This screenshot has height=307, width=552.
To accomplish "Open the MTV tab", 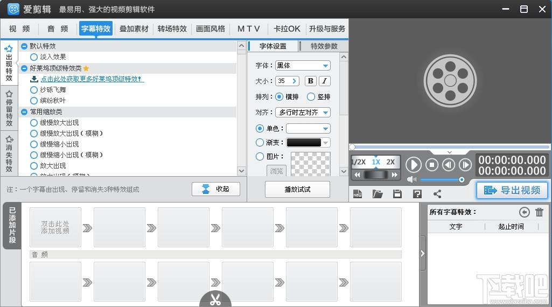I will click(249, 29).
